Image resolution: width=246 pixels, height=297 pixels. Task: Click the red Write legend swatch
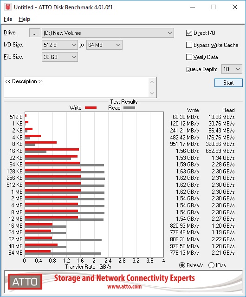(x=91, y=107)
